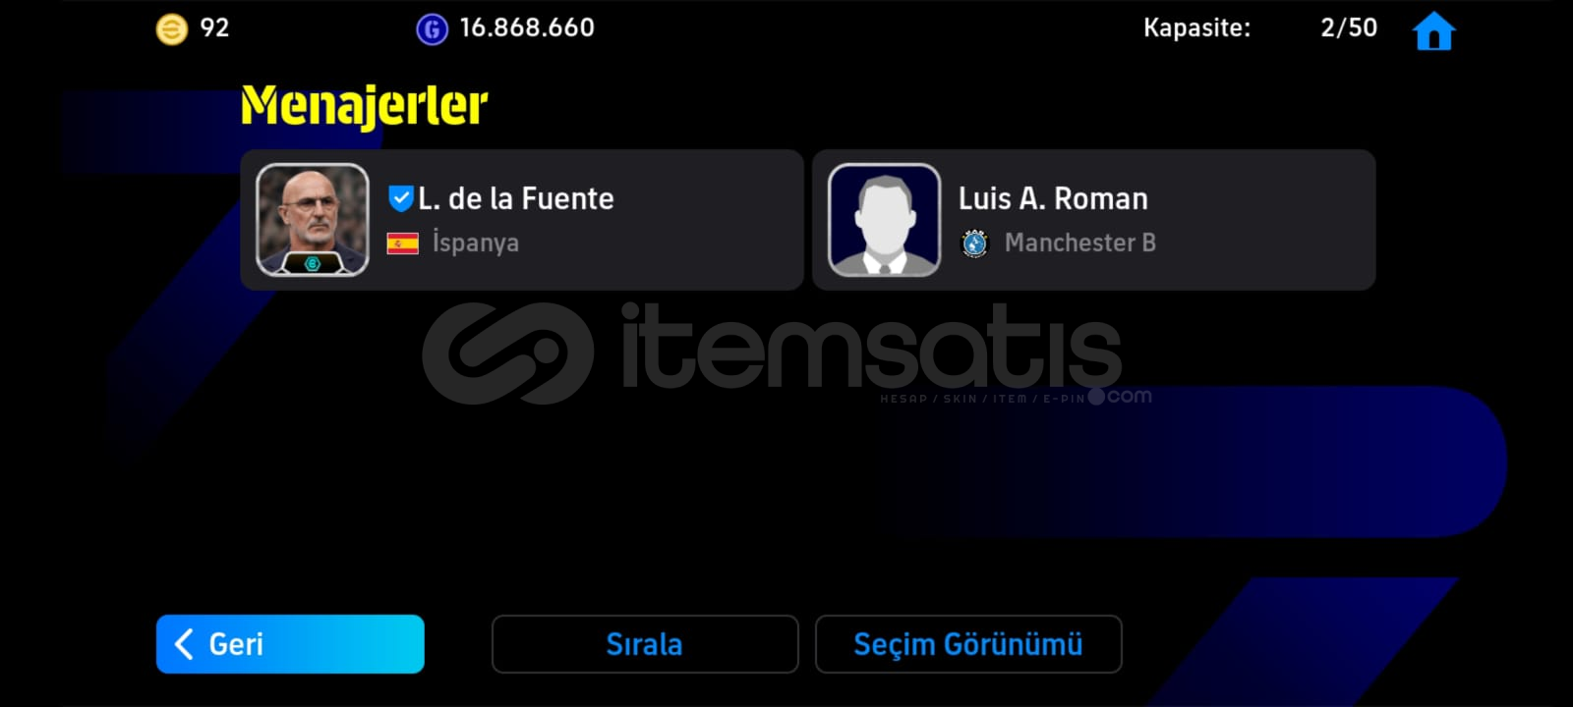1573x707 pixels.
Task: Switch to Seçim Görünümü view
Action: click(968, 644)
